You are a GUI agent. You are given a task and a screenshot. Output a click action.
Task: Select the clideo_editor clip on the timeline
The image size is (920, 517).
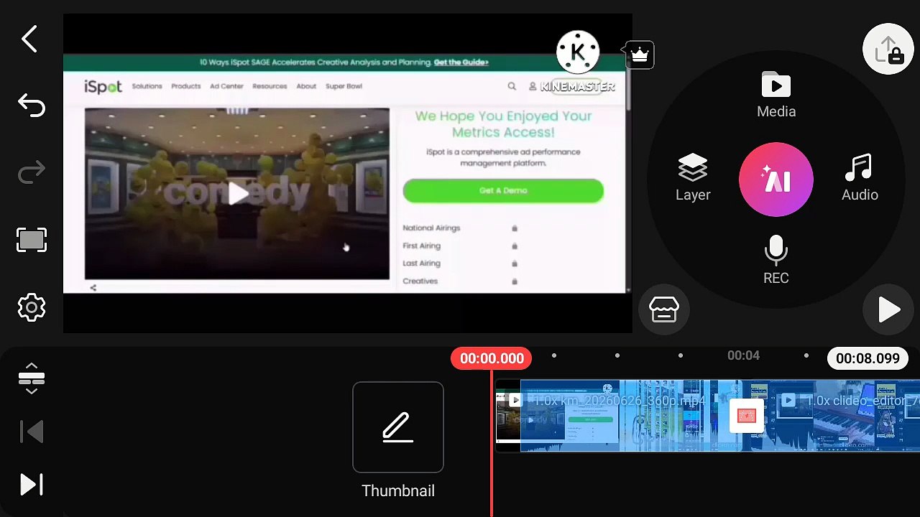point(836,416)
